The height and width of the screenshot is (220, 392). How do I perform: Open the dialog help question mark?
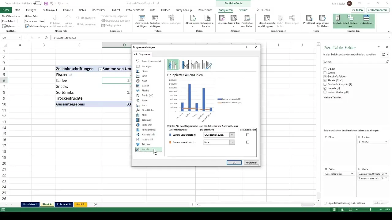pos(247,47)
